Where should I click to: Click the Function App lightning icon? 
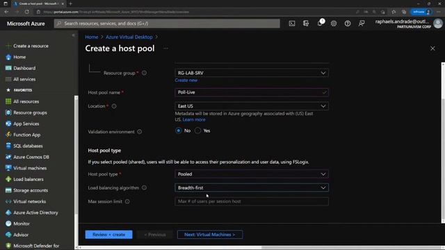click(8, 135)
